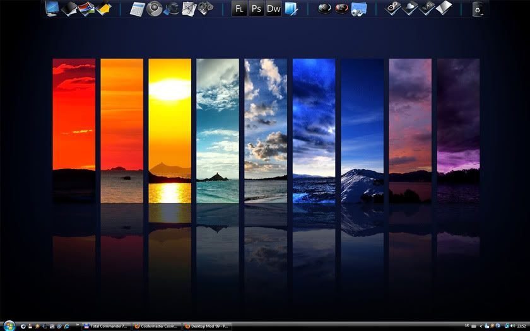Screen dimensions: 530x331
Task: Switch to Total Commander taskbar button
Action: pyautogui.click(x=106, y=327)
